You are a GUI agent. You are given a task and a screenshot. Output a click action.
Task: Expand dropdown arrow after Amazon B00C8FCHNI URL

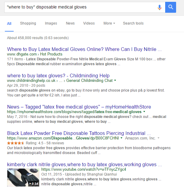coord(121,138)
